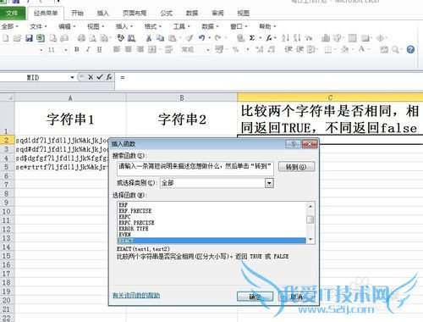The height and width of the screenshot is (322, 423).
Task: Toggle Underline formatting
Action: (x=99, y=49)
